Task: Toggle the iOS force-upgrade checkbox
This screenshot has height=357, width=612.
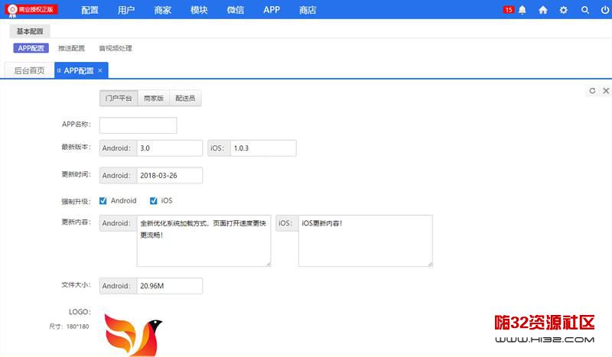Action: (154, 201)
